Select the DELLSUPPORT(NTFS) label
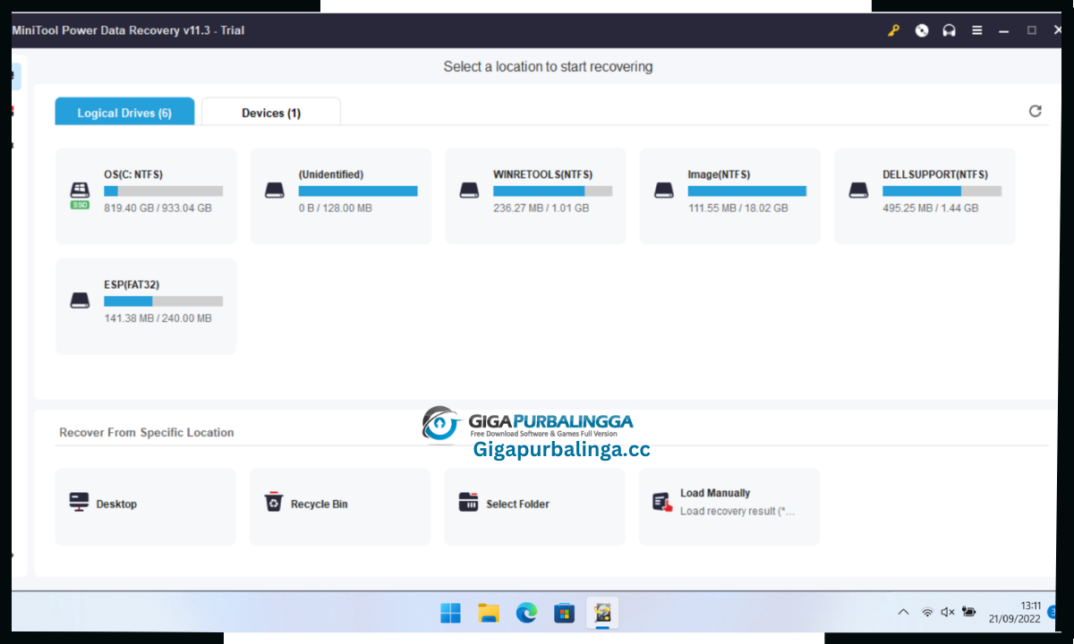This screenshot has width=1074, height=644. pos(935,174)
